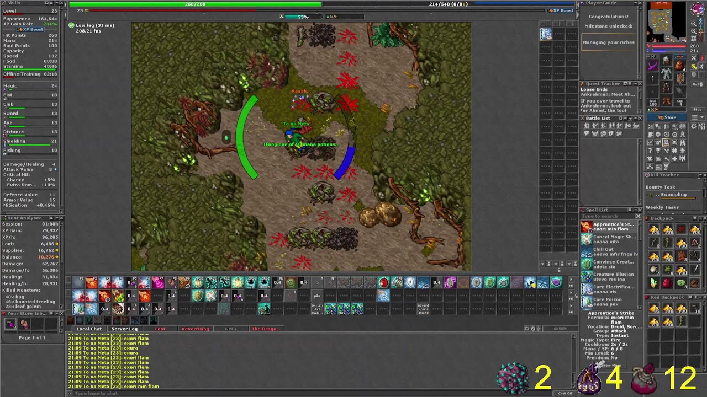Switch to the Advertising chat tab
The image size is (707, 397).
point(195,329)
